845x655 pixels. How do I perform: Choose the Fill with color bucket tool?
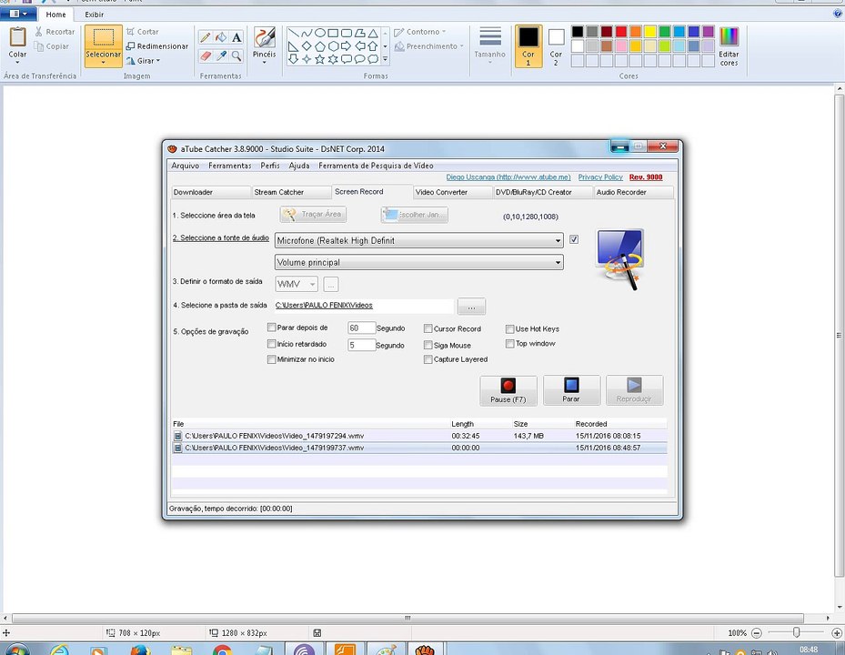[x=221, y=37]
